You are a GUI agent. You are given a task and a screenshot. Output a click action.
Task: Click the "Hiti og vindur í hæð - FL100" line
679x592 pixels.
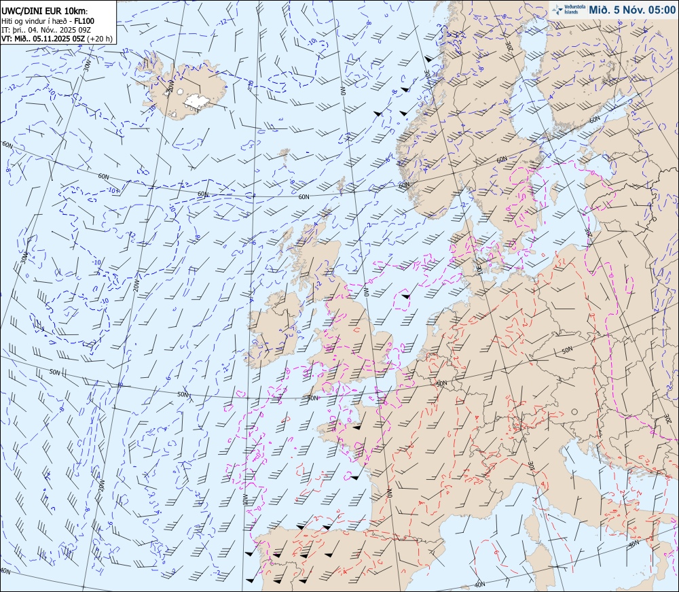click(48, 21)
